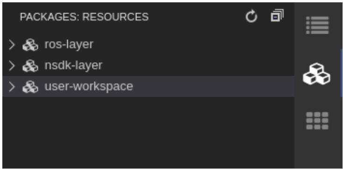Expand the user-workspace chevron

[x=12, y=87]
